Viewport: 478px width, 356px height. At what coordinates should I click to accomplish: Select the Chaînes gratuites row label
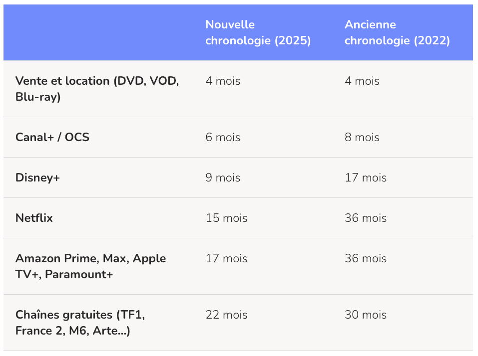[80, 323]
